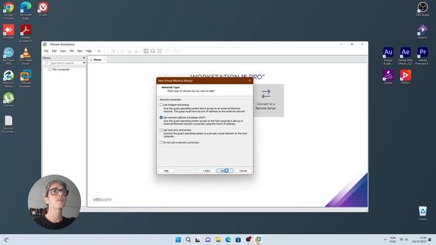The height and width of the screenshot is (245, 436).
Task: Close the Library panel
Action: [x=84, y=58]
